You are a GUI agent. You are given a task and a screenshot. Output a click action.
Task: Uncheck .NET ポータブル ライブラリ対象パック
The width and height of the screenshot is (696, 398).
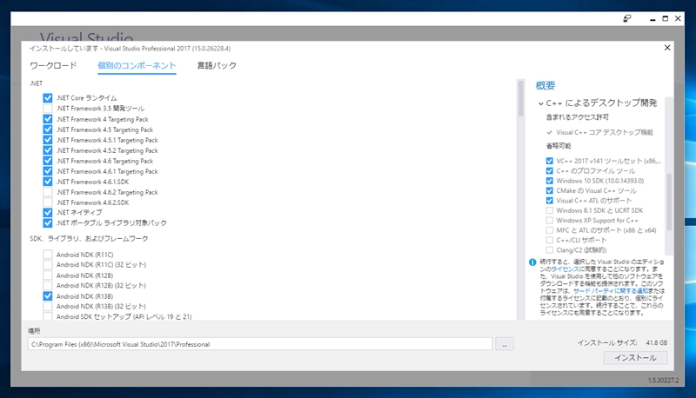pyautogui.click(x=48, y=223)
